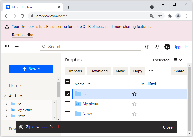193x137 pixels.
Task: Click the Upgrade link
Action: tap(180, 47)
